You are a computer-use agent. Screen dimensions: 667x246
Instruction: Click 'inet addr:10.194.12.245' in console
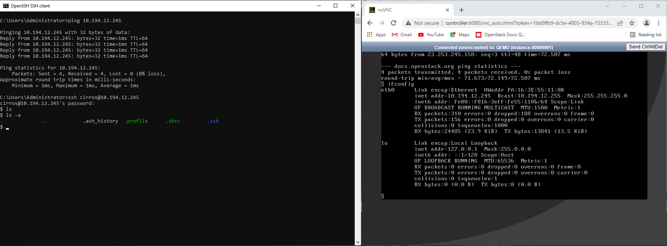(x=453, y=96)
